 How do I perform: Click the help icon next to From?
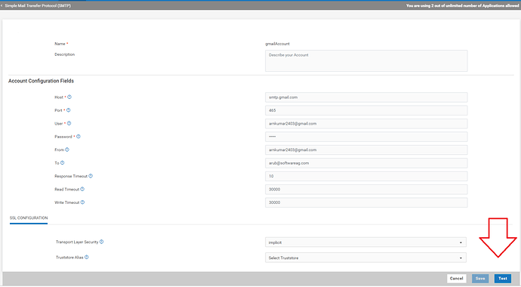click(x=67, y=150)
